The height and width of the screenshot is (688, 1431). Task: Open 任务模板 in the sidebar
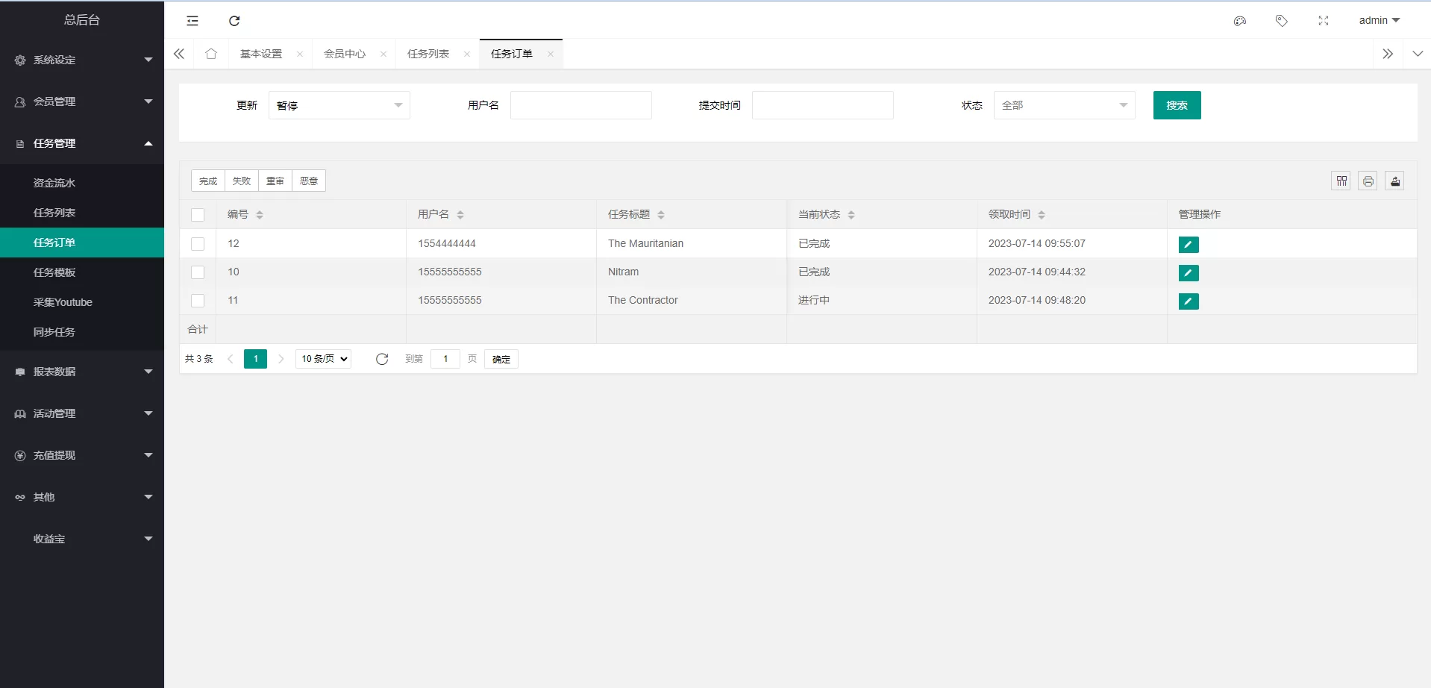[x=54, y=272]
